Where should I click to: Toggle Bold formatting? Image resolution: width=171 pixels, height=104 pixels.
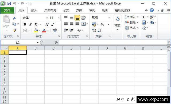[x=25, y=24]
